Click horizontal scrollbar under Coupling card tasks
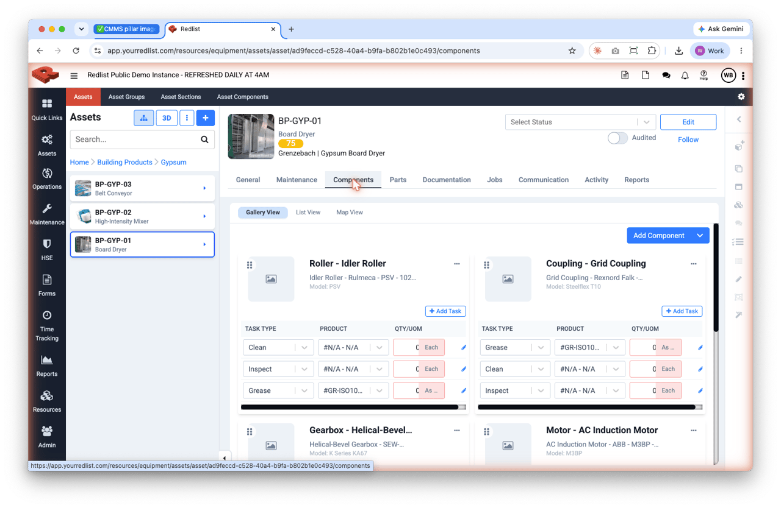The height and width of the screenshot is (508, 781). coord(586,407)
